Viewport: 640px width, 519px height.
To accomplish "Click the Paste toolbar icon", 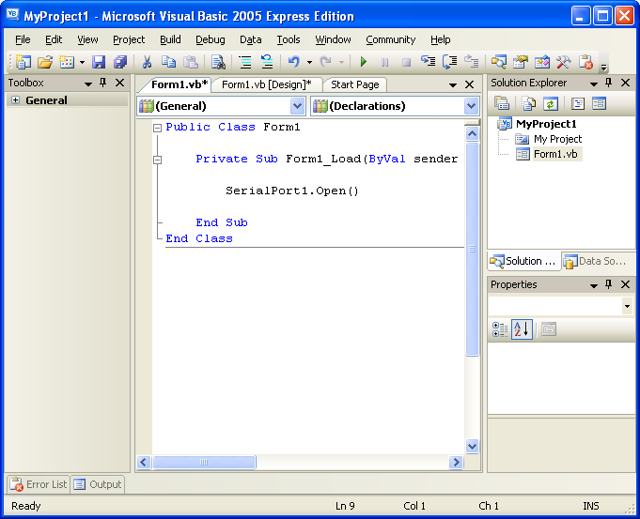I will coord(190,62).
